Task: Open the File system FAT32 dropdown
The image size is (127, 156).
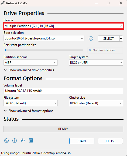Action: coord(30,103)
